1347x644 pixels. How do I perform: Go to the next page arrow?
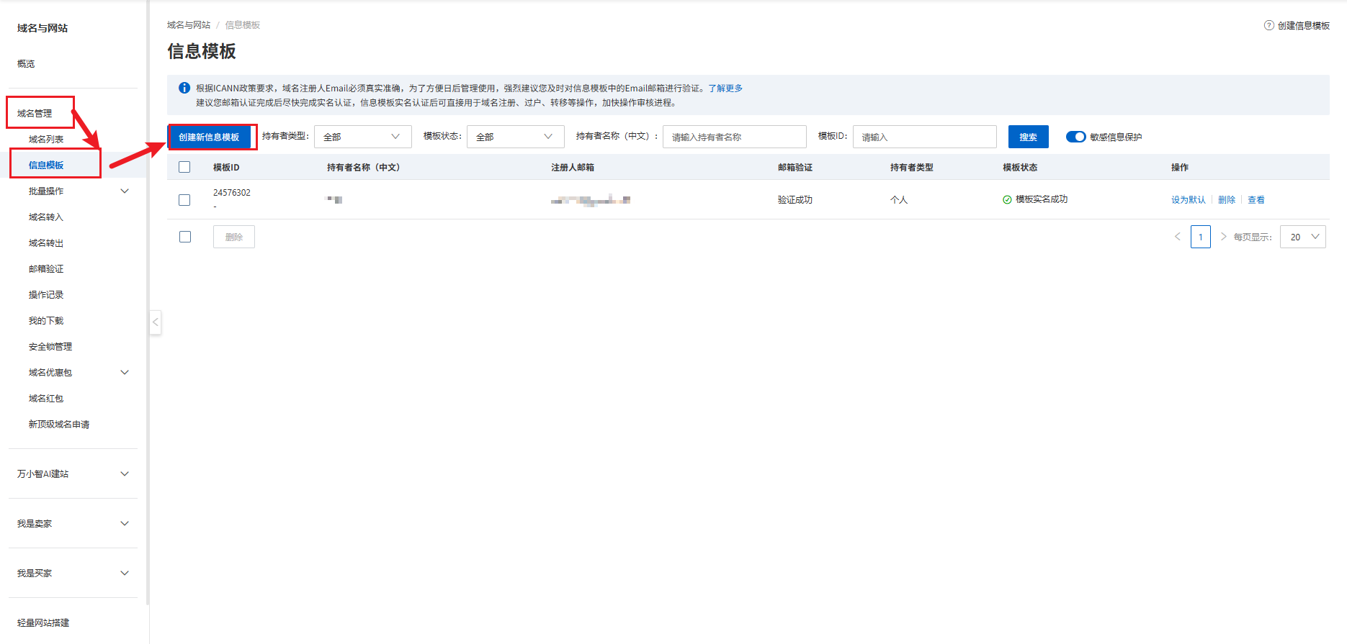point(1223,237)
